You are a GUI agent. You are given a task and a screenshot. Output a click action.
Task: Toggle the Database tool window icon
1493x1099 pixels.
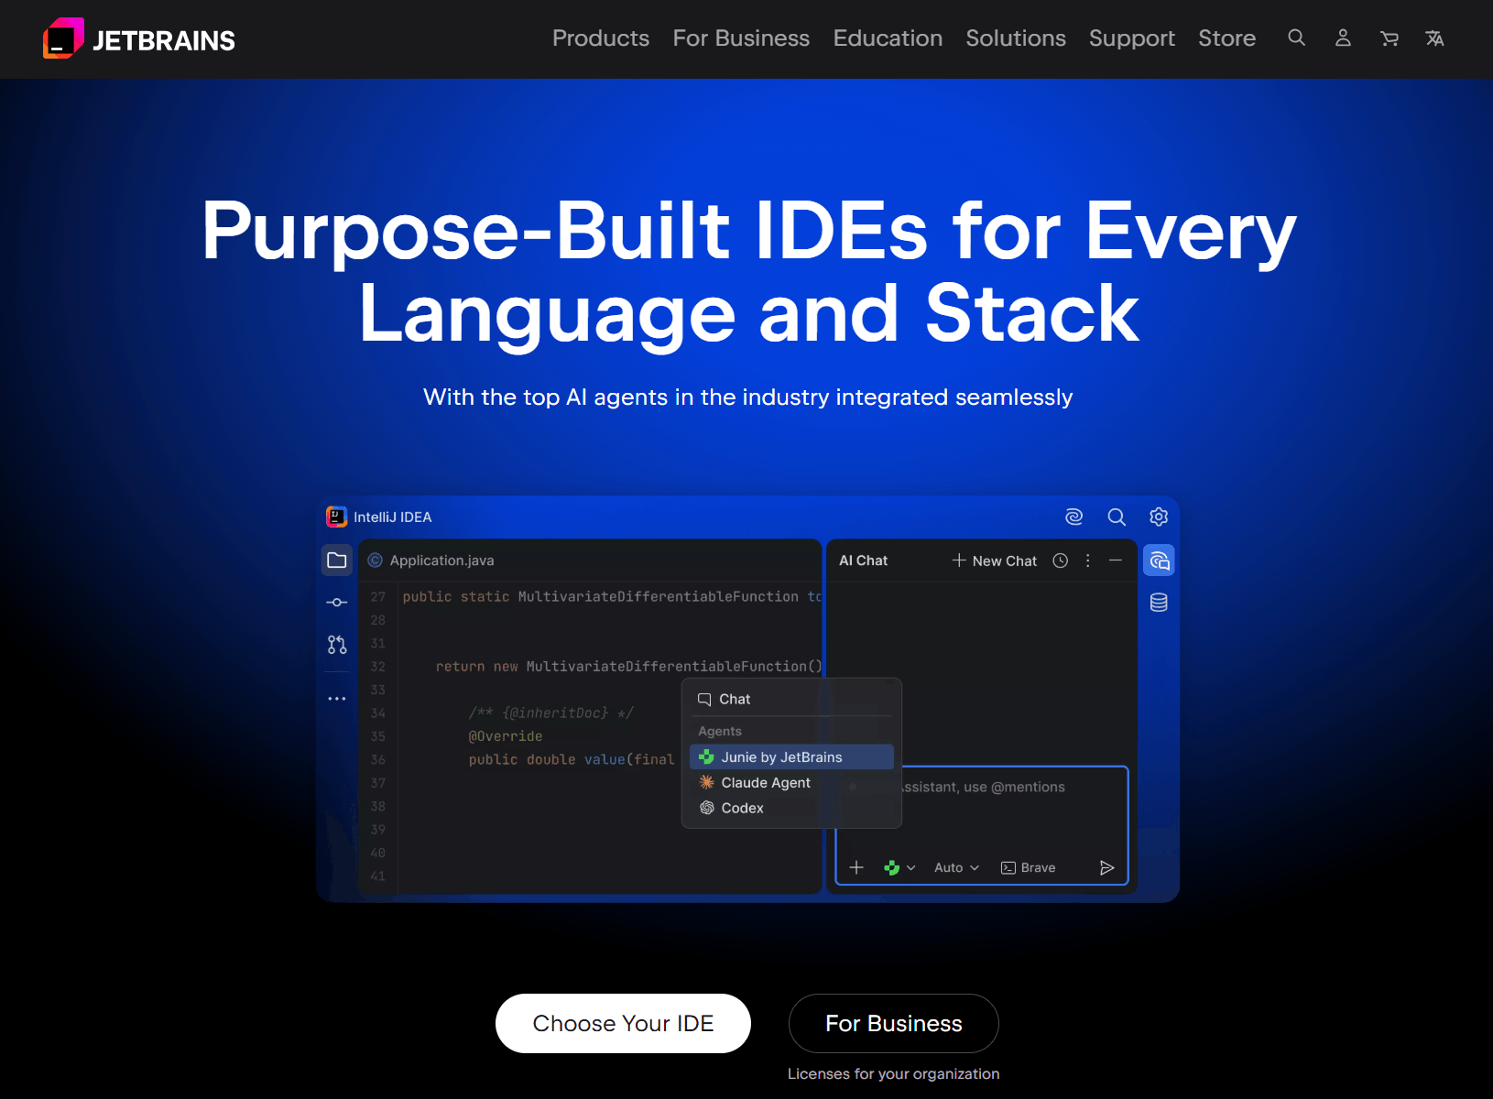(1159, 602)
